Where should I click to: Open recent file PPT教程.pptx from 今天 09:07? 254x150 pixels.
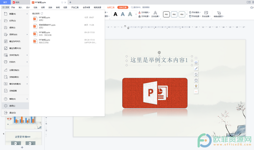point(65,19)
